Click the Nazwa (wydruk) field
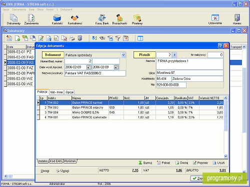This screenshot has height=187, width=250. coord(95,73)
